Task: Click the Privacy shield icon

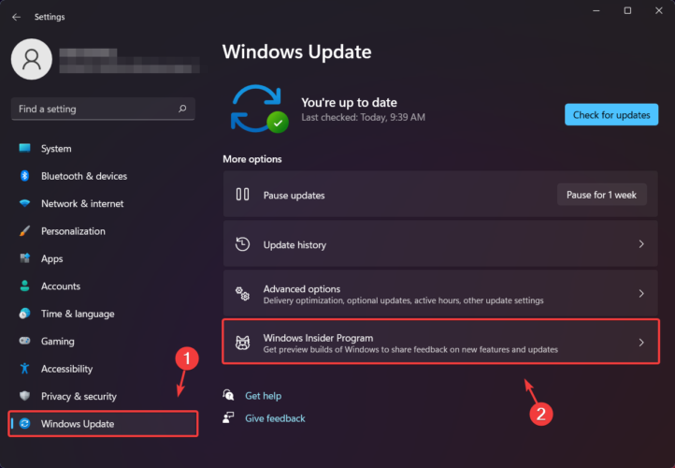Action: [x=24, y=396]
